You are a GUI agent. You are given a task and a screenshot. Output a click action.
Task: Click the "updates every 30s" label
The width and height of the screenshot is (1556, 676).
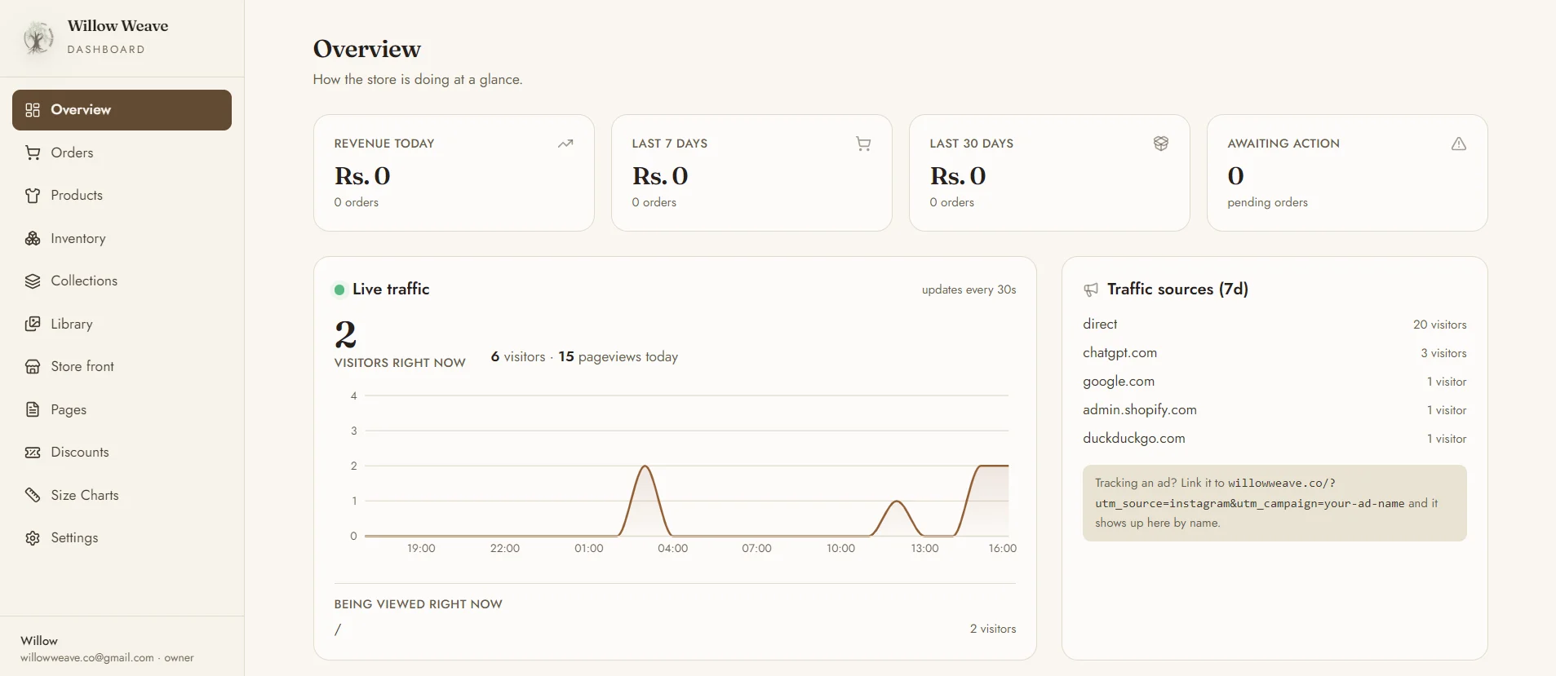pos(969,289)
